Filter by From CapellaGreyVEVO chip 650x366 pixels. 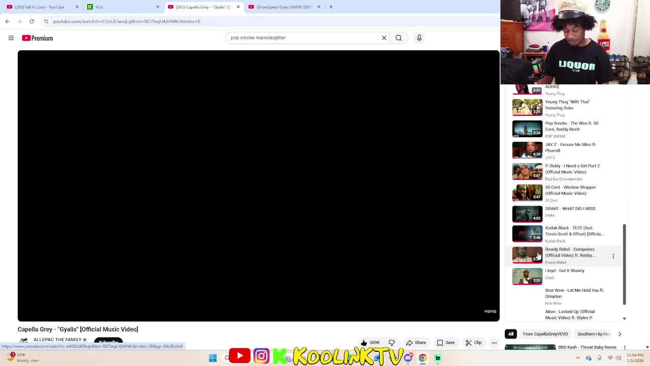tap(545, 334)
